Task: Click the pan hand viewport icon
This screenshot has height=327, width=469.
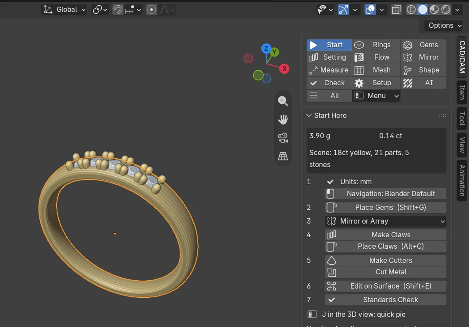Action: (x=283, y=119)
